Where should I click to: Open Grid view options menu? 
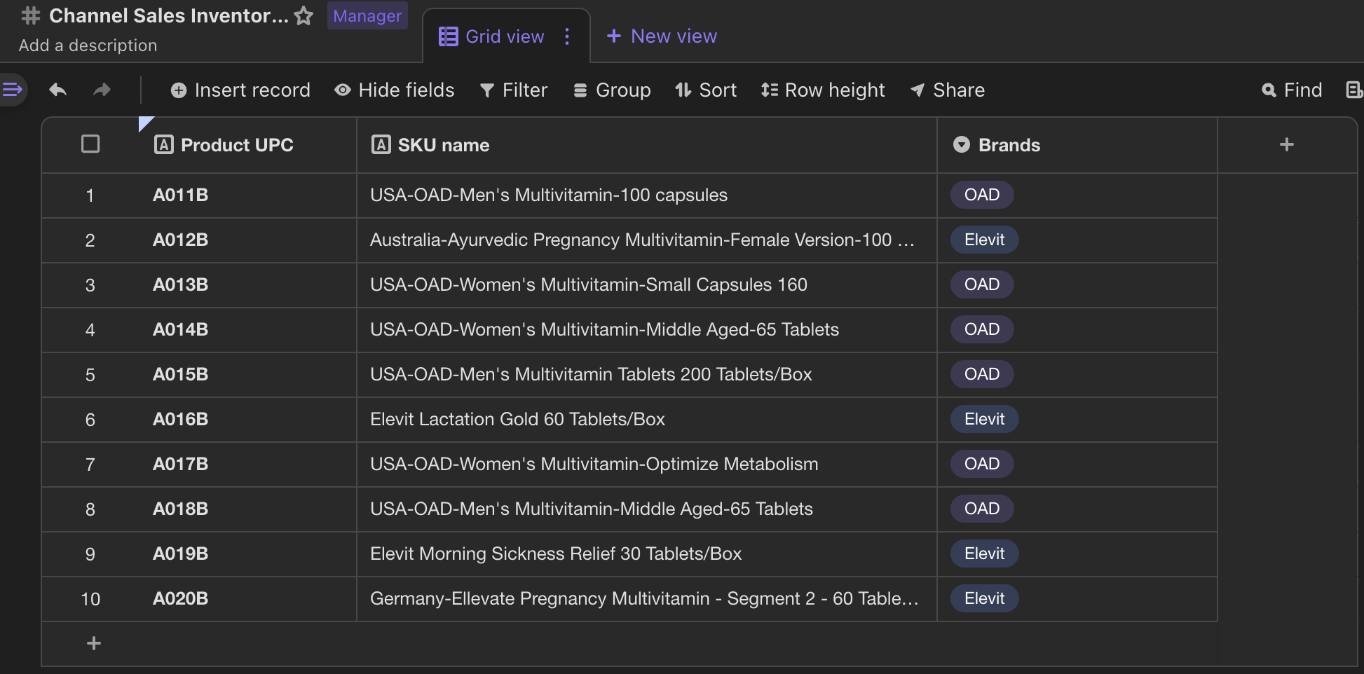(567, 36)
